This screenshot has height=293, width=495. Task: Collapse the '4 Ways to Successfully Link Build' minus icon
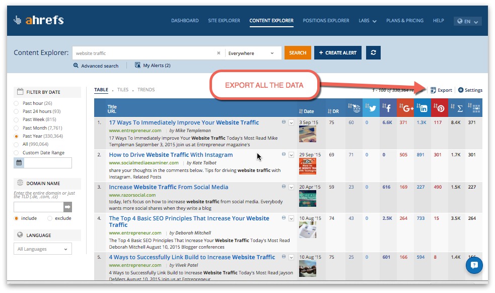click(x=284, y=257)
